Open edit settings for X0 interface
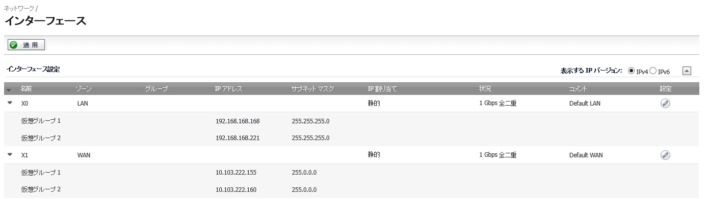Screen dimensions: 707x199 point(665,104)
